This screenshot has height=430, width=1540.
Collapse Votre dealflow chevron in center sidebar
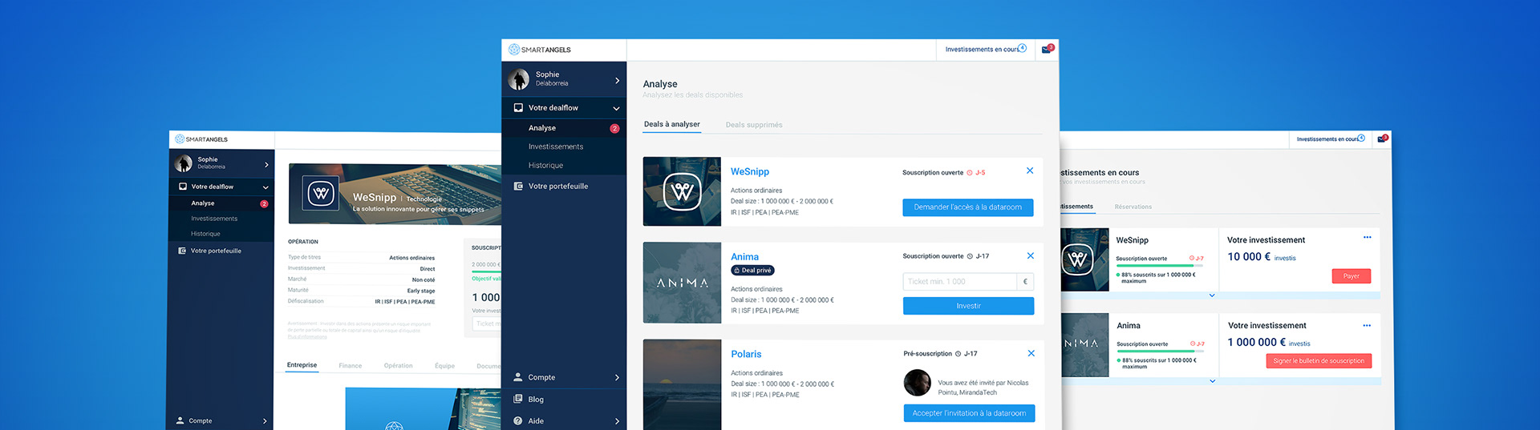point(616,108)
